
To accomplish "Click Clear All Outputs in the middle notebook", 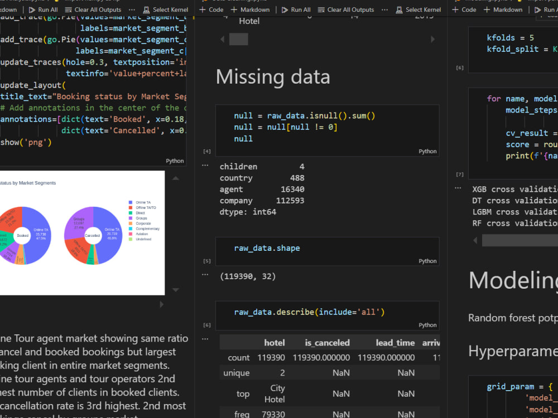I will [346, 9].
